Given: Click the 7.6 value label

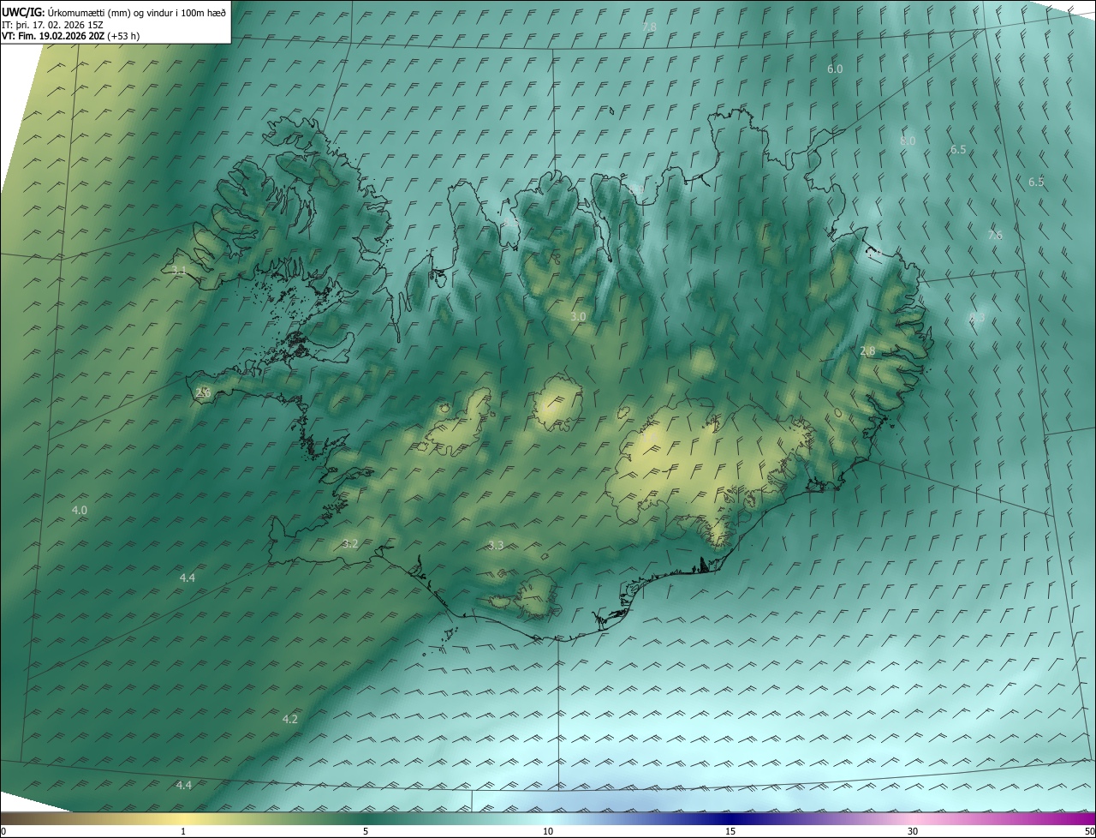Looking at the screenshot, I should pyautogui.click(x=994, y=235).
